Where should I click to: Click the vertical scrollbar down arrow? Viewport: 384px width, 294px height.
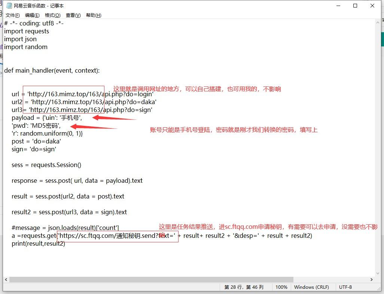(x=378, y=273)
